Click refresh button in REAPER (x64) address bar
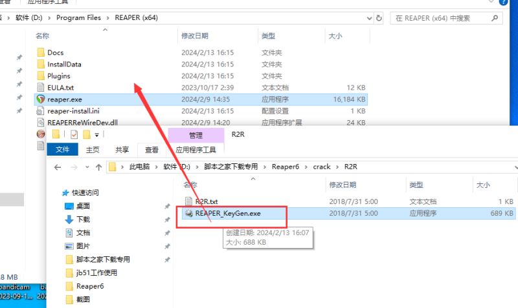The height and width of the screenshot is (308, 518). click(x=379, y=18)
